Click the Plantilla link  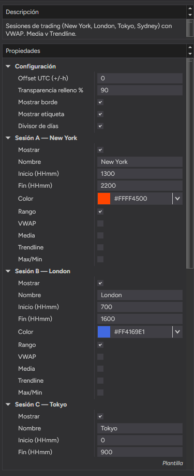coord(172,463)
